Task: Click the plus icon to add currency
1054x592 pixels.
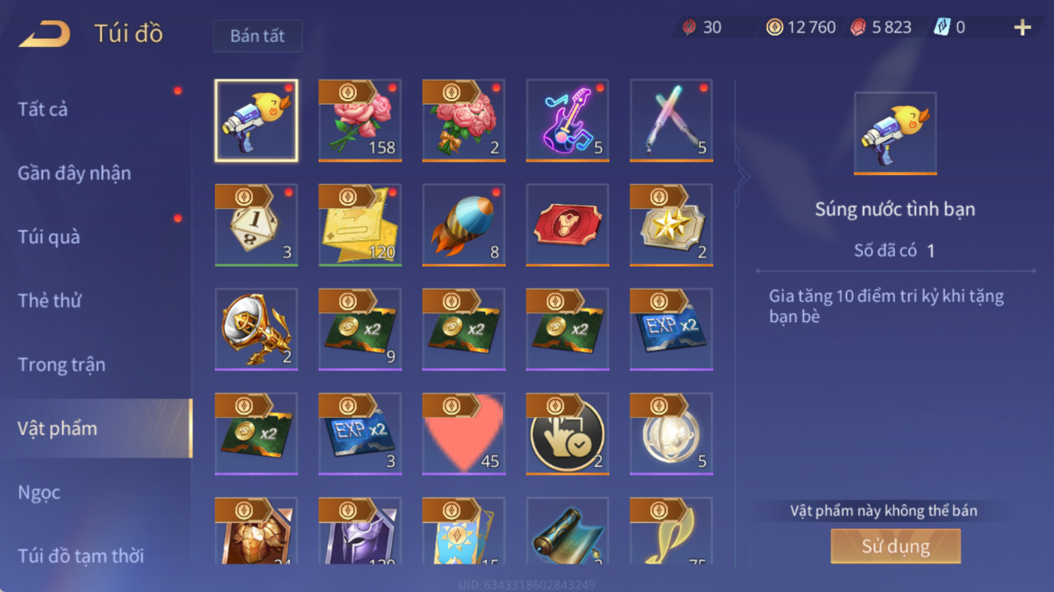Action: click(1022, 28)
